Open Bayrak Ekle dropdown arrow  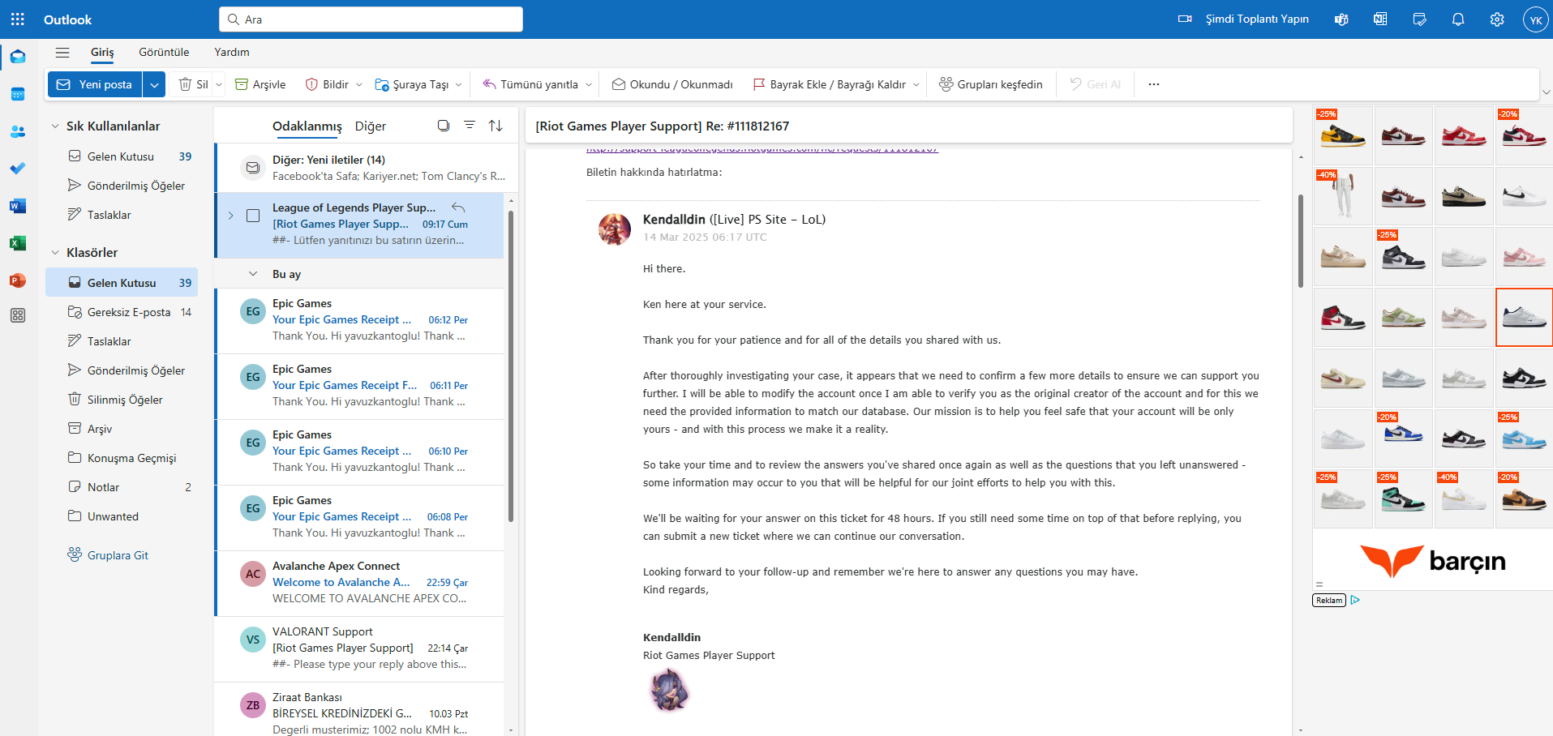916,84
